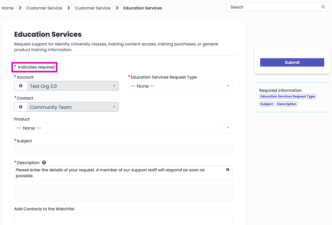
Task: Click the info icon beside Community Team
Action: point(21,107)
